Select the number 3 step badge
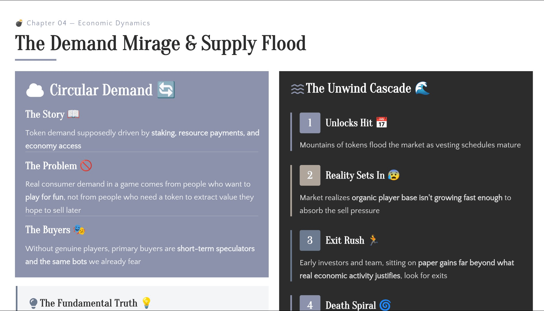Screen dimensions: 544x311 tap(310, 240)
